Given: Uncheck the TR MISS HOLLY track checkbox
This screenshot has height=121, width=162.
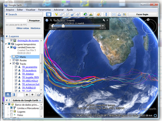Looking at the screenshot, I should [x=16, y=80].
